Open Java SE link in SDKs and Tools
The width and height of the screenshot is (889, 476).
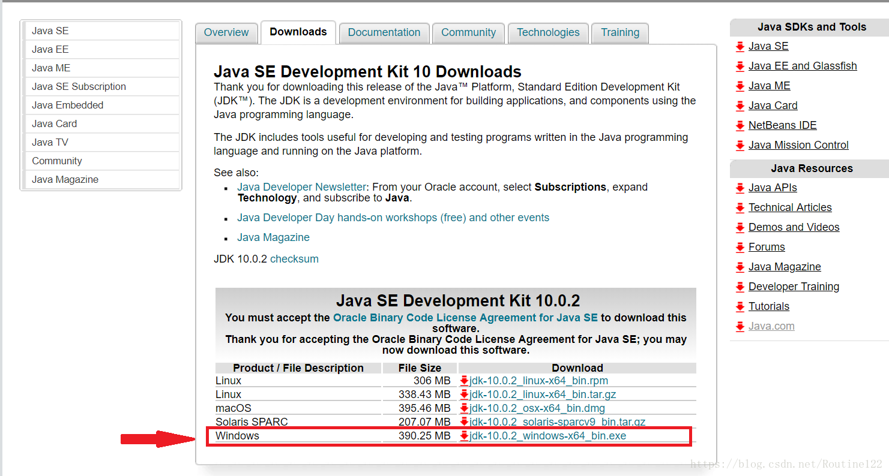click(768, 46)
